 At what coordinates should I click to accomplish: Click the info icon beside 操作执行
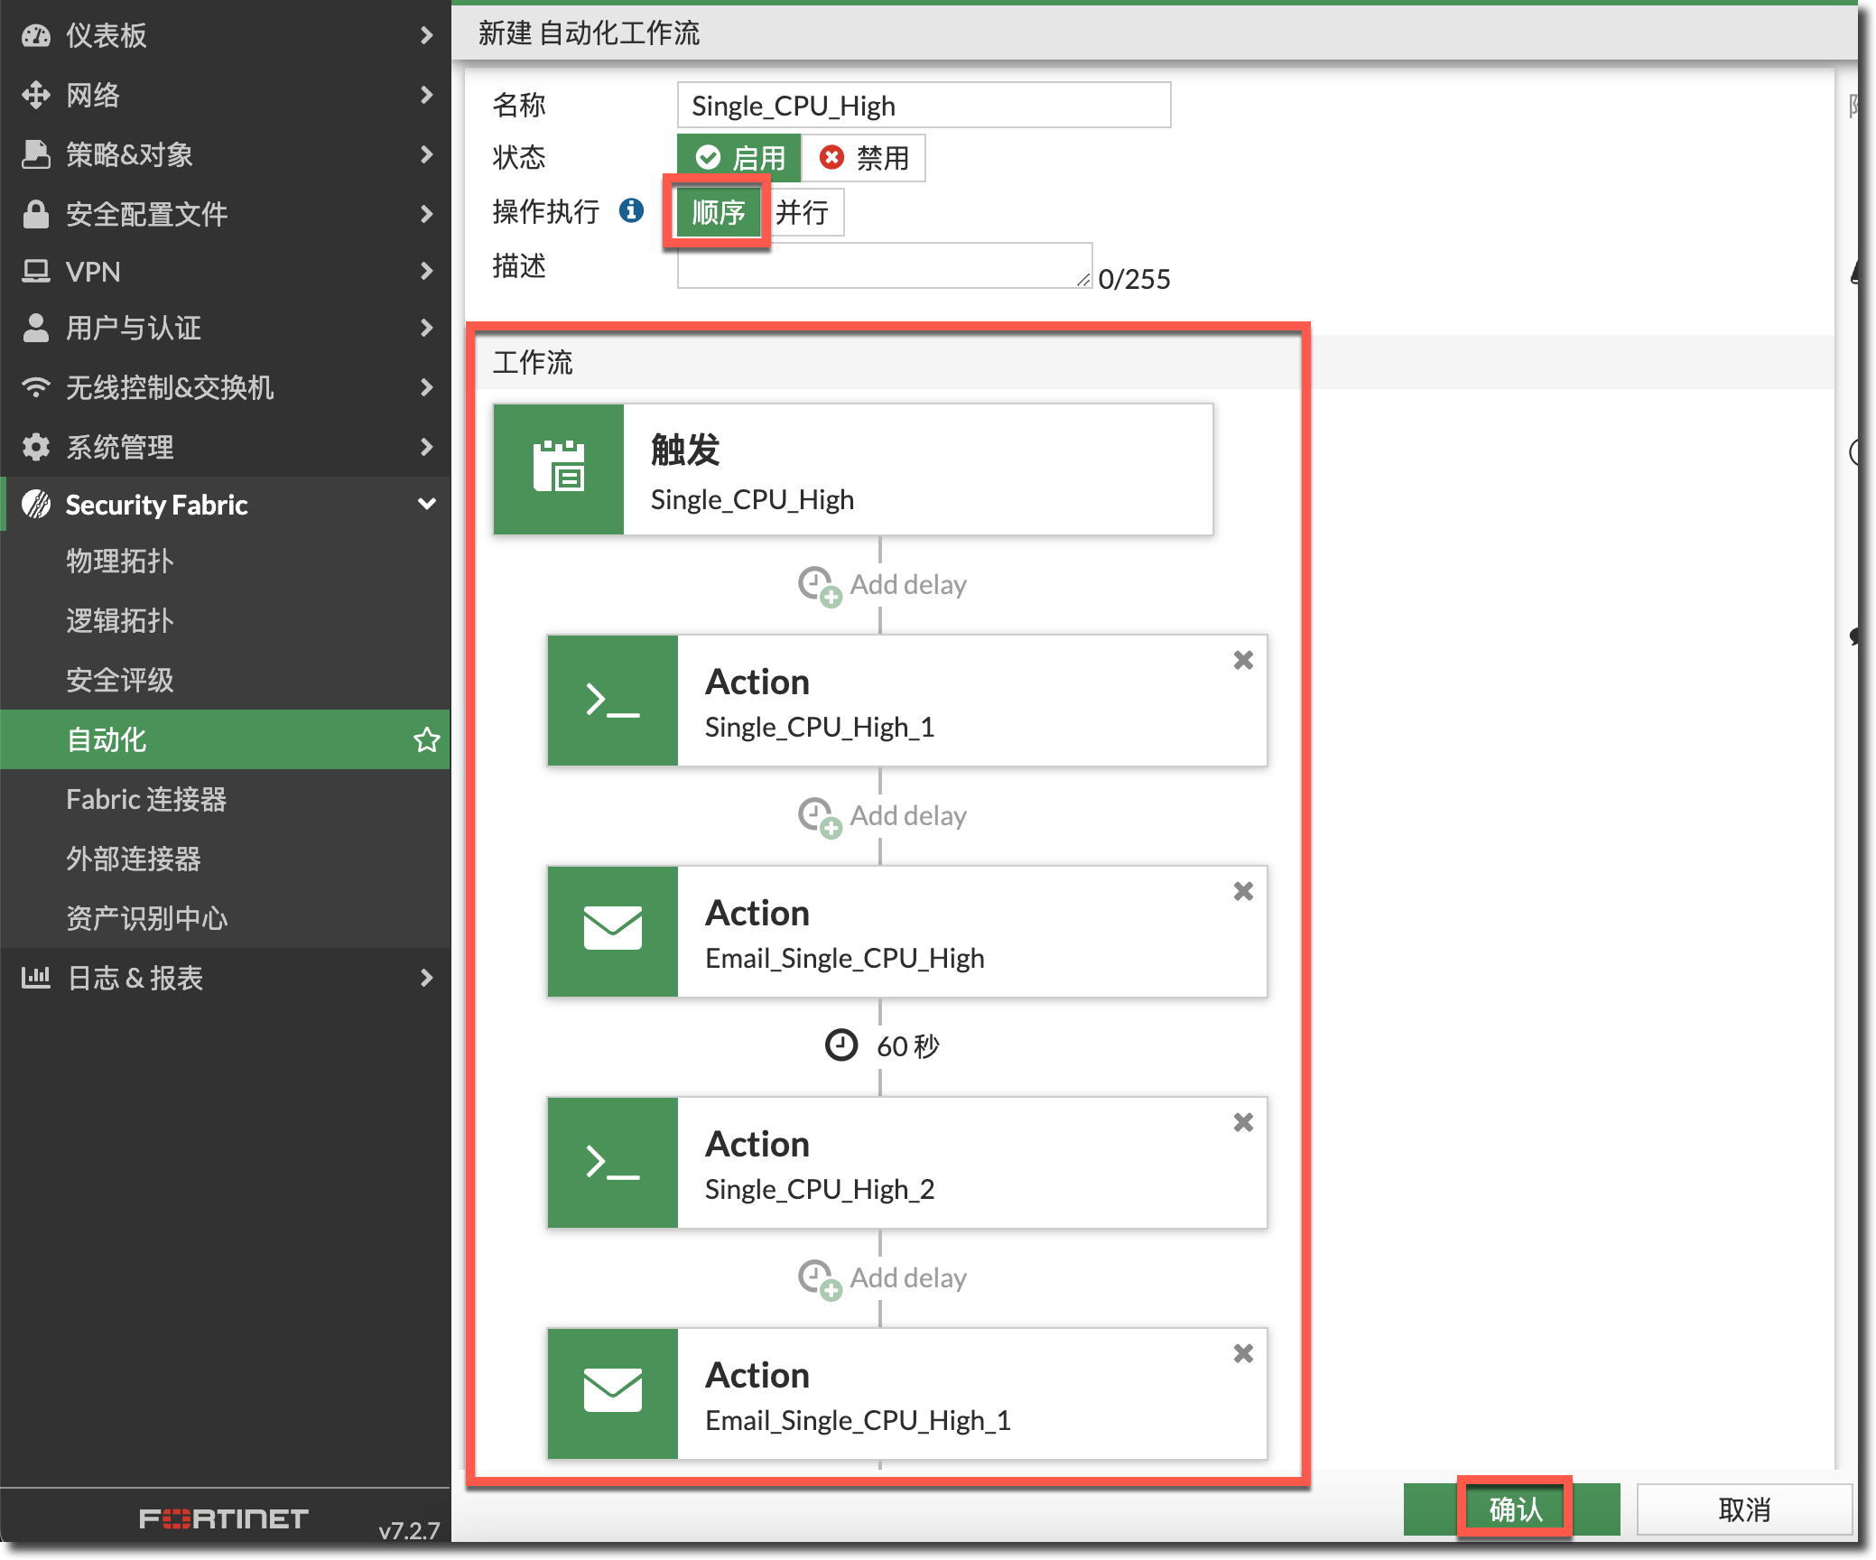pos(631,210)
